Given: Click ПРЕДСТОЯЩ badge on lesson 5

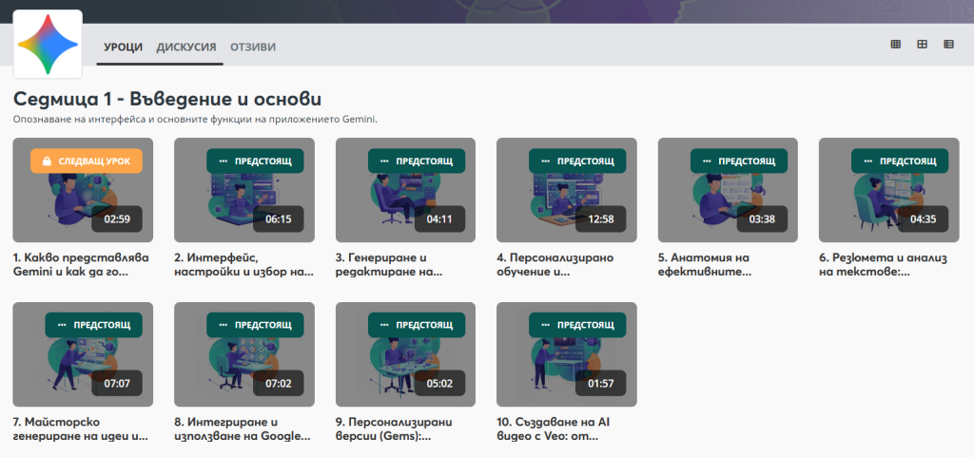Looking at the screenshot, I should [739, 162].
